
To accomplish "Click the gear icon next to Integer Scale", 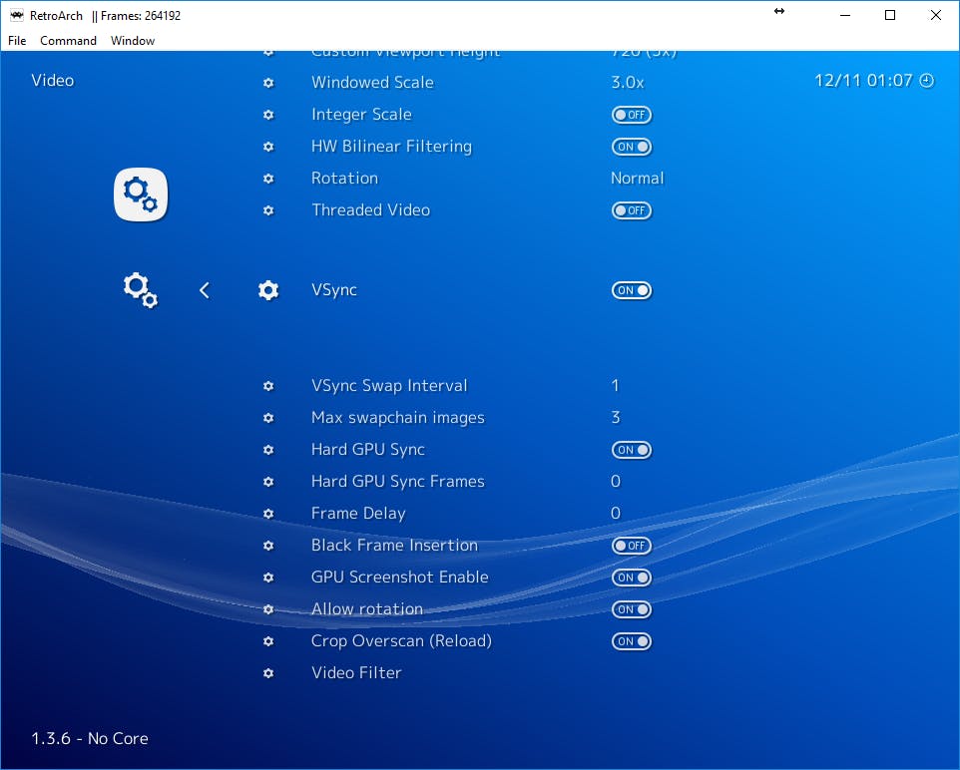I will click(268, 115).
